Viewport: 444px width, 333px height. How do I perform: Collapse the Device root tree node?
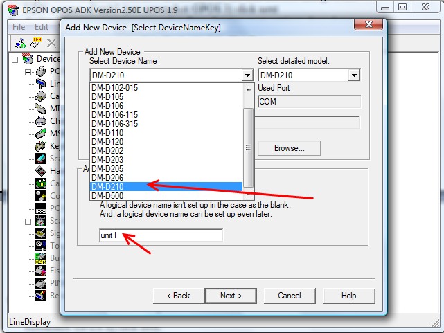pos(15,60)
